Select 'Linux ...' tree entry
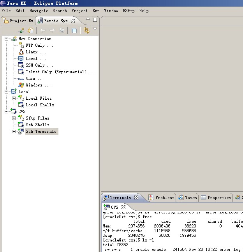 [36, 52]
